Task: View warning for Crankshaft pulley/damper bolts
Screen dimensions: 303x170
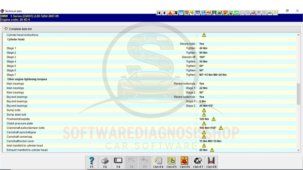Action: click(x=221, y=128)
